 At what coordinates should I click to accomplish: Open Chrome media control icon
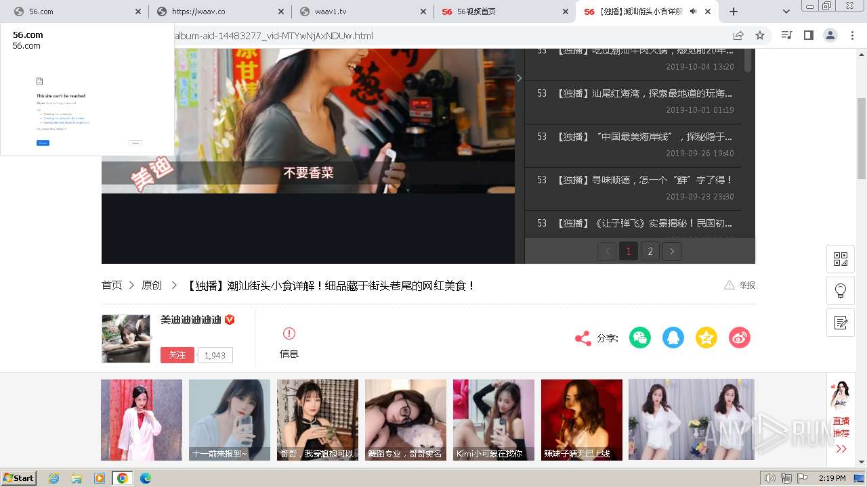click(x=786, y=35)
